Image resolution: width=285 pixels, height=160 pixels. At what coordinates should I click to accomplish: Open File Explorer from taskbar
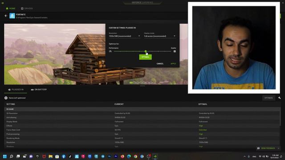coord(50,156)
